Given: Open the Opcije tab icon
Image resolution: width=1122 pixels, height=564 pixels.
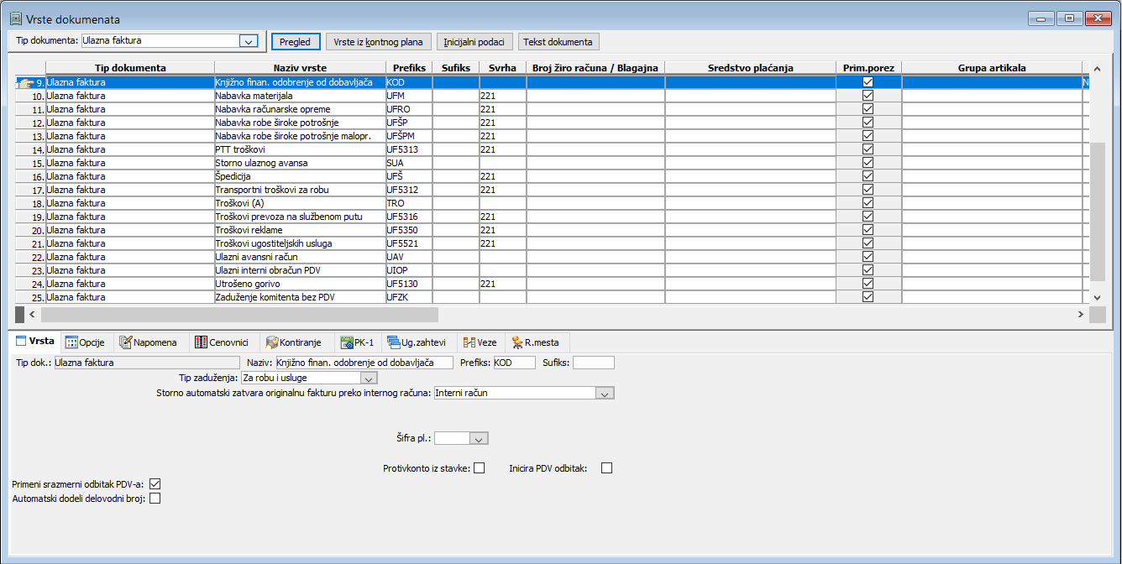Looking at the screenshot, I should [72, 342].
